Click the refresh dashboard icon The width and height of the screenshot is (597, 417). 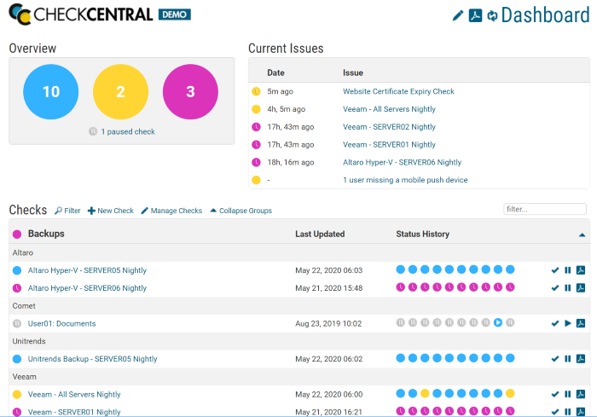pos(492,15)
